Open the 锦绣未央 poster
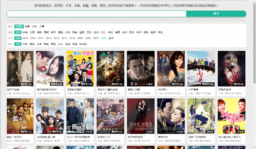Viewport: 256px width, 149px height. click(171, 116)
